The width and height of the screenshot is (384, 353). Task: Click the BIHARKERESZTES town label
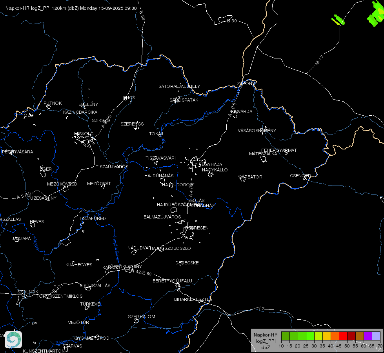[193, 299]
